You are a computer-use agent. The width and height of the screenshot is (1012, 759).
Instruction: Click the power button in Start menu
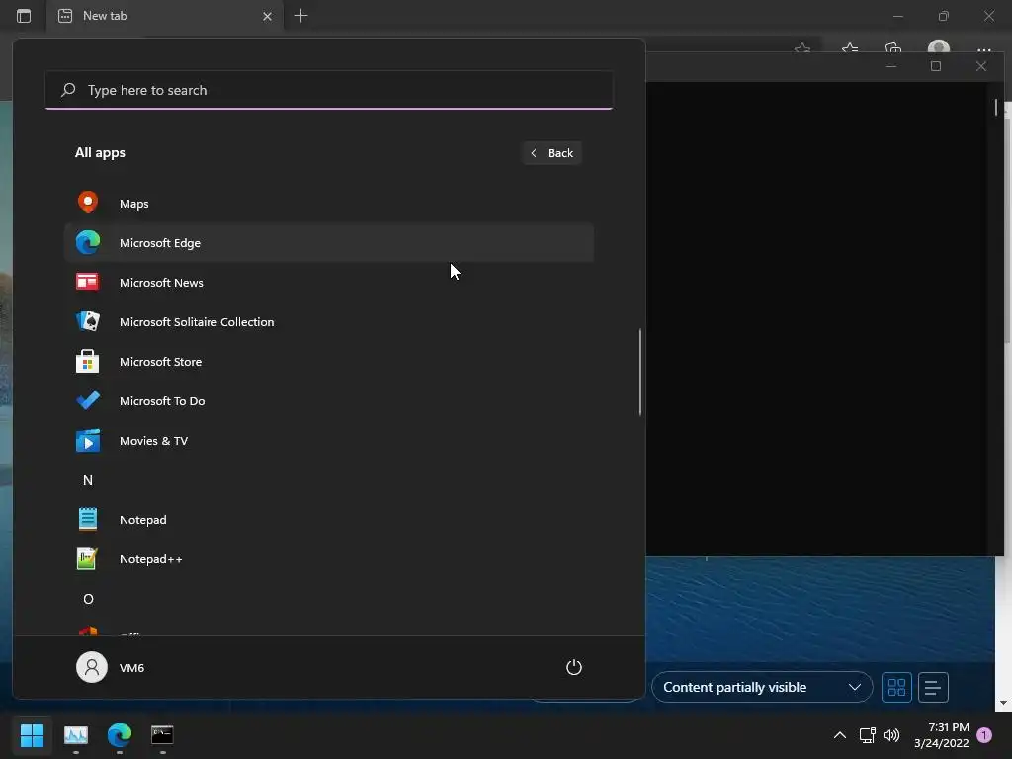click(x=574, y=667)
